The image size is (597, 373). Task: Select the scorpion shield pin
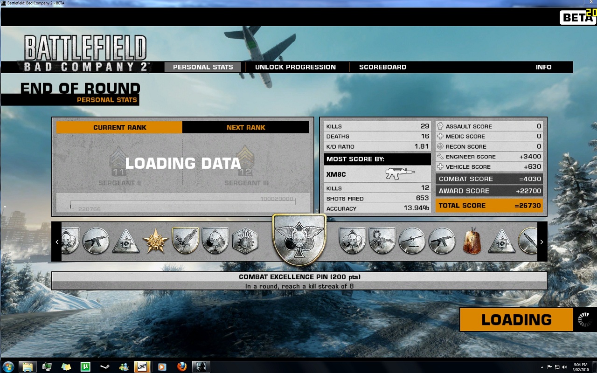382,241
